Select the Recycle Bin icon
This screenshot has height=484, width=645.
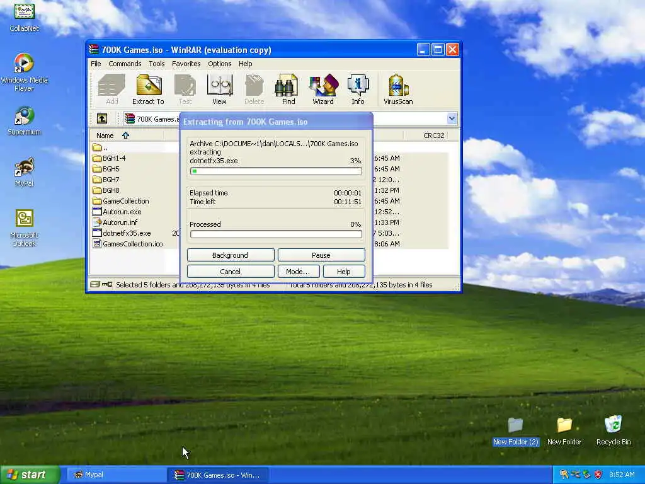(x=614, y=430)
